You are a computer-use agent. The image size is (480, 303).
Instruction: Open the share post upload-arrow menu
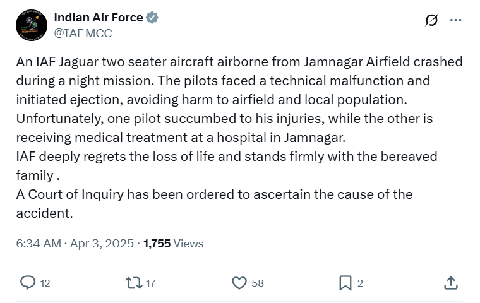451,283
